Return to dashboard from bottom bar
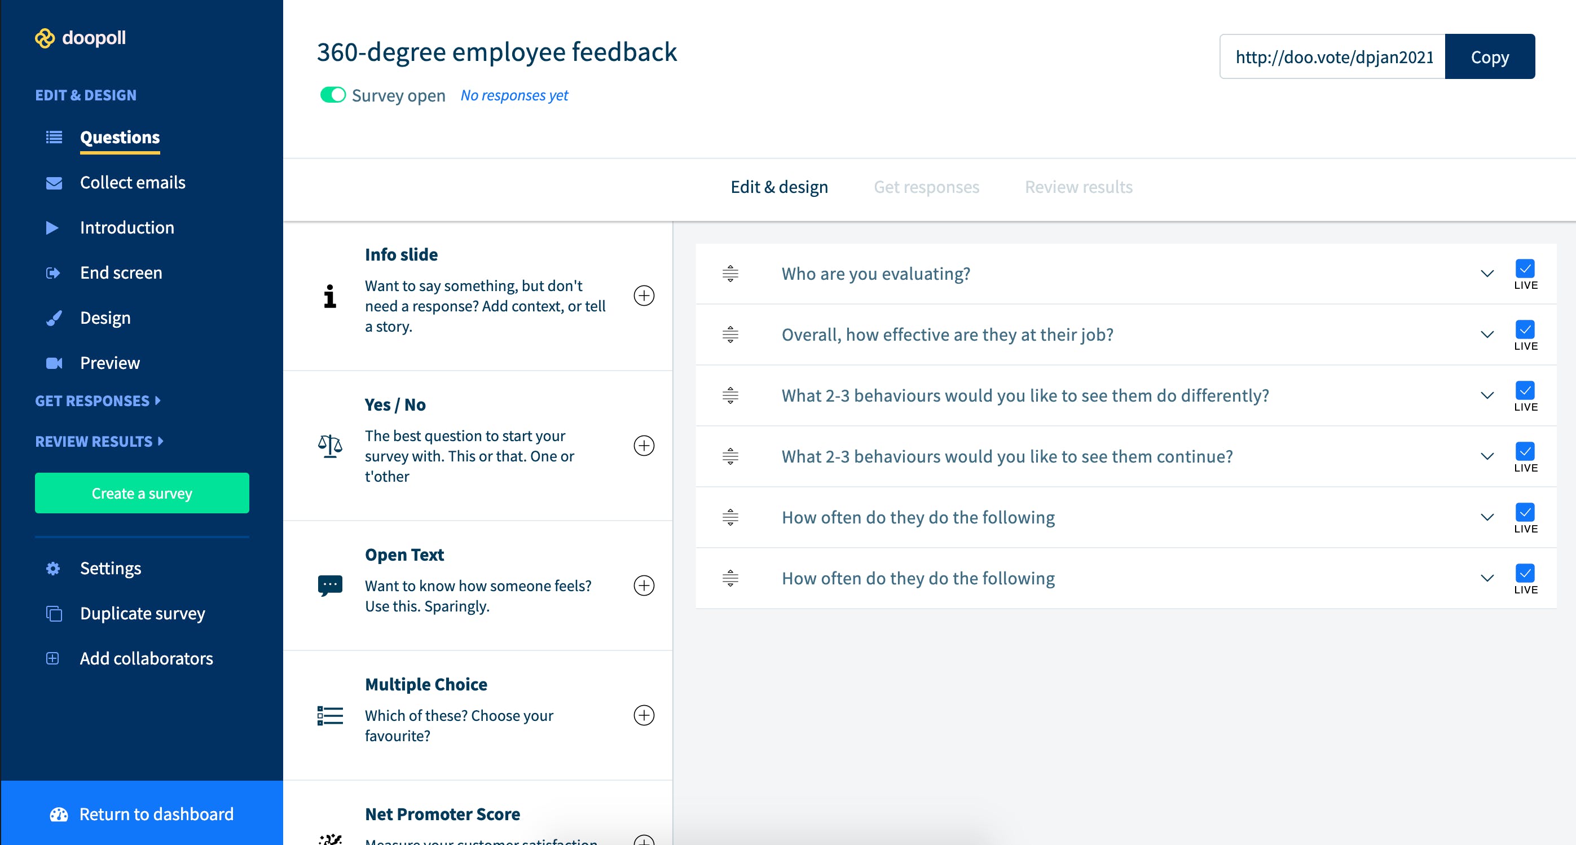The height and width of the screenshot is (845, 1576). tap(142, 815)
